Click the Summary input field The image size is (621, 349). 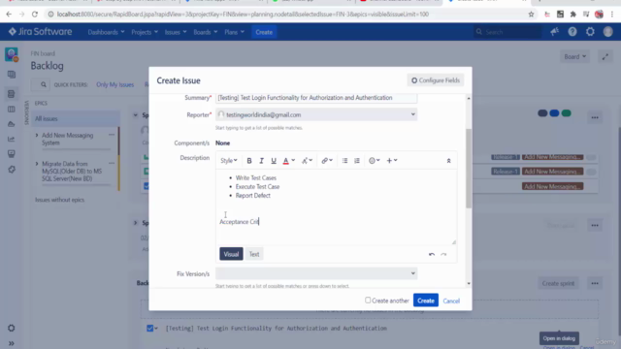(316, 98)
